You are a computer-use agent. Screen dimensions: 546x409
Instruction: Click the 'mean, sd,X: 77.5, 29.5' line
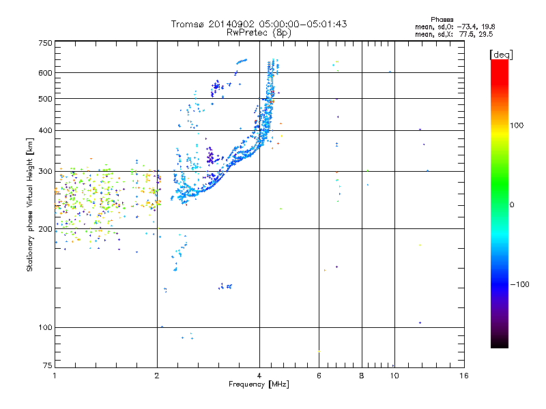click(x=454, y=34)
